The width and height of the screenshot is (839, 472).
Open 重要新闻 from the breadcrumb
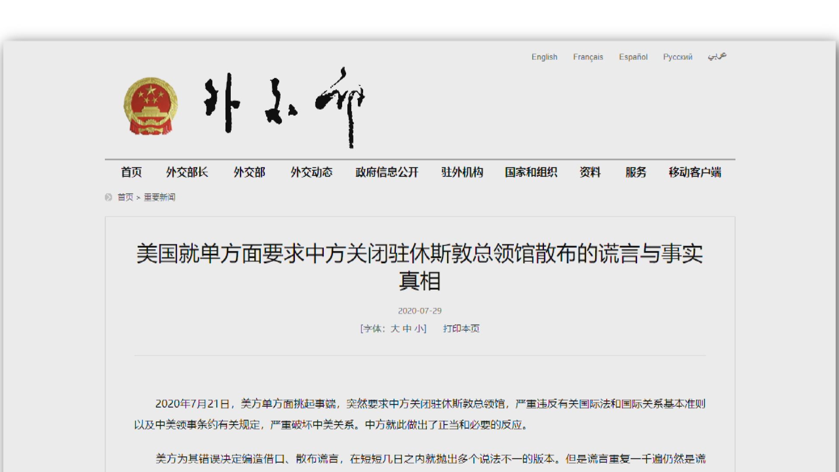[159, 197]
